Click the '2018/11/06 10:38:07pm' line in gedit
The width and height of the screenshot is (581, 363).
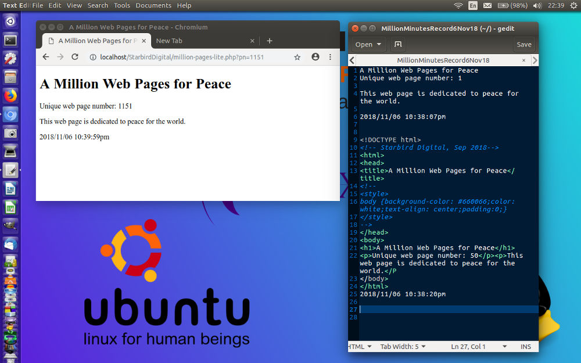click(x=403, y=117)
